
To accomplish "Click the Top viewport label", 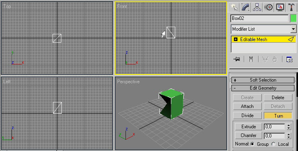I will click(x=7, y=6).
